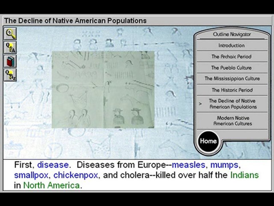The image size is (274, 206).
Task: Click the magnifying glass search icon
Action: pos(10,34)
